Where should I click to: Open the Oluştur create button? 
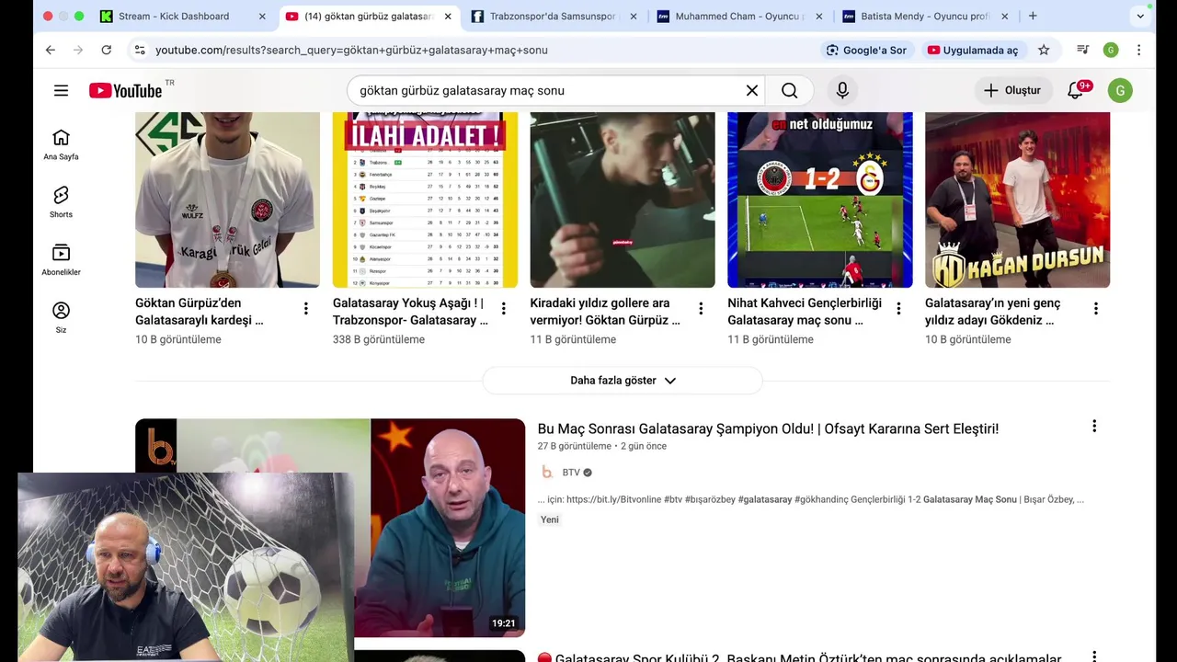(x=1012, y=90)
